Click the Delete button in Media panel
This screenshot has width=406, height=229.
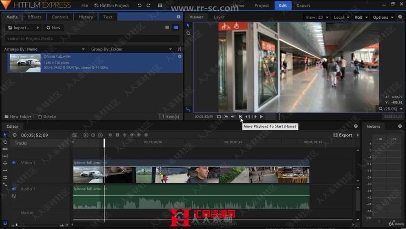47,117
